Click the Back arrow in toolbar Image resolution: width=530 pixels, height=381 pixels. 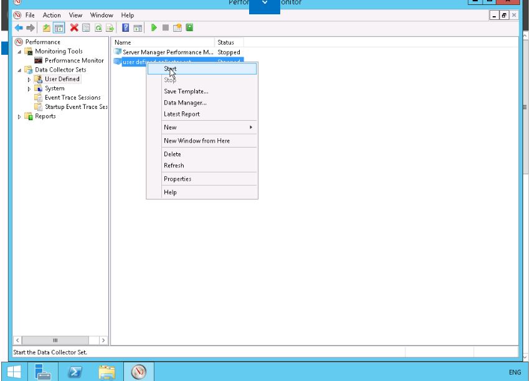click(x=19, y=27)
